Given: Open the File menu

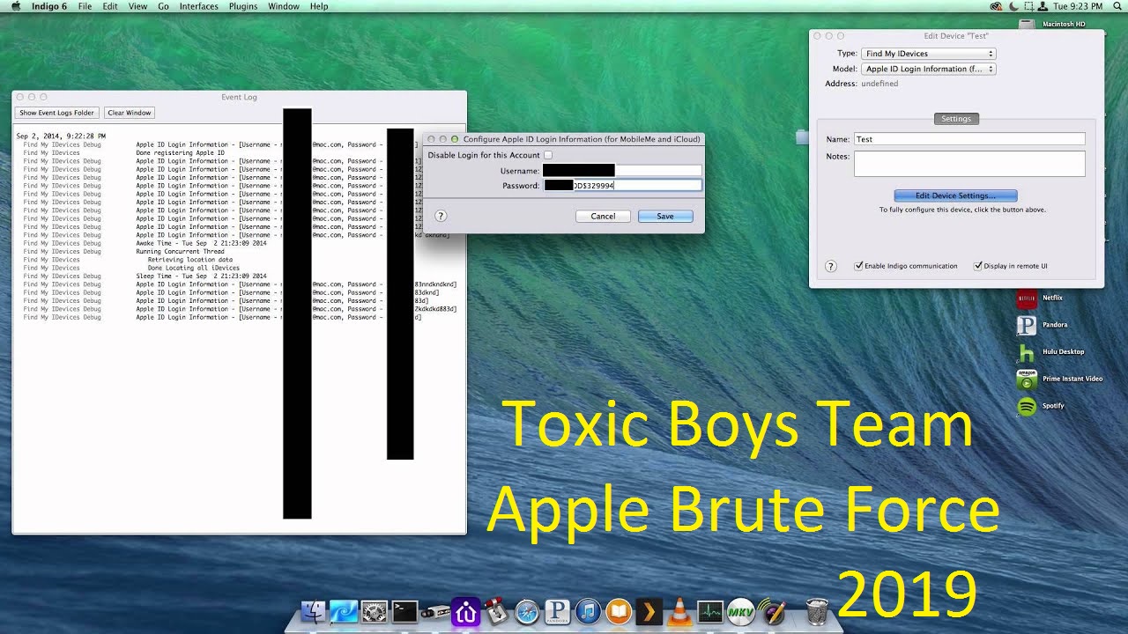Looking at the screenshot, I should click(x=85, y=6).
